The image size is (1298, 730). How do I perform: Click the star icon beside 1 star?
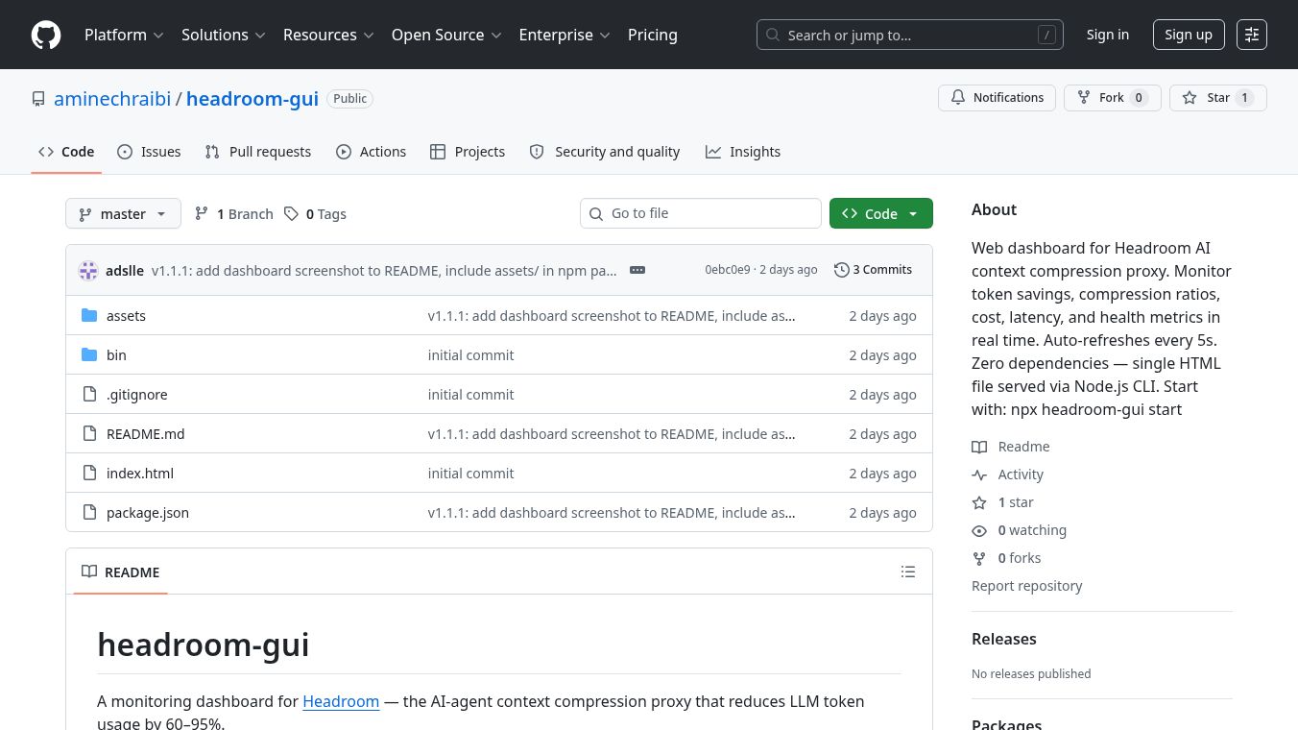(x=979, y=503)
